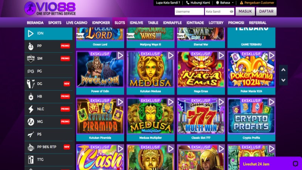Open the Nolimit City NLC lightning icon
The width and height of the screenshot is (302, 170).
[31, 109]
